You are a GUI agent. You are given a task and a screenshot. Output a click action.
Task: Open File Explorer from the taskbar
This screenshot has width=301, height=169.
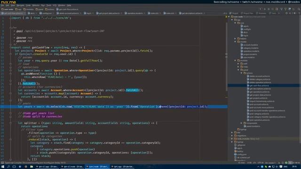coord(32,167)
